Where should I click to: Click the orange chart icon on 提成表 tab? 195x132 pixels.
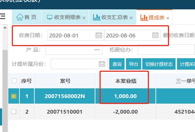pos(144,17)
